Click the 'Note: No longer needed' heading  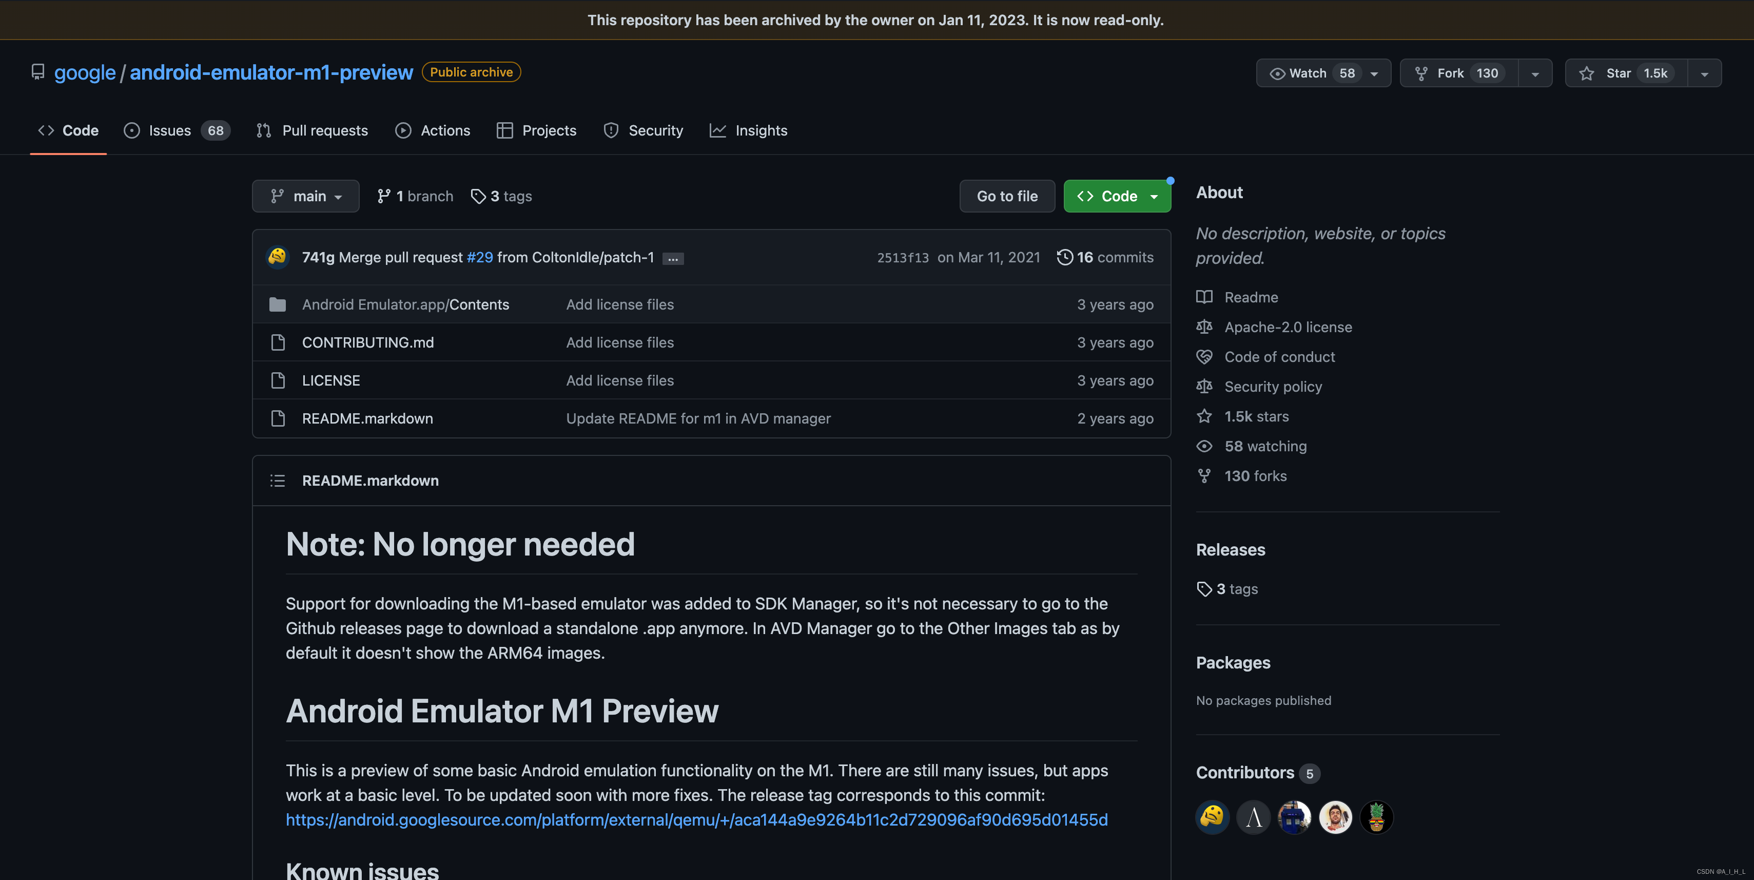coord(460,544)
